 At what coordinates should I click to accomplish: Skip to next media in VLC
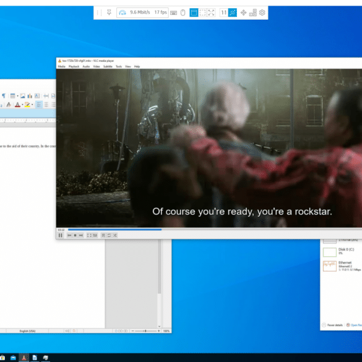coord(81,235)
